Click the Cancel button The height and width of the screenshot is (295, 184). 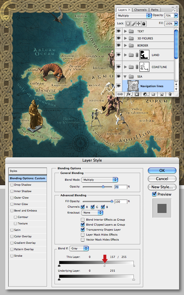(162, 179)
